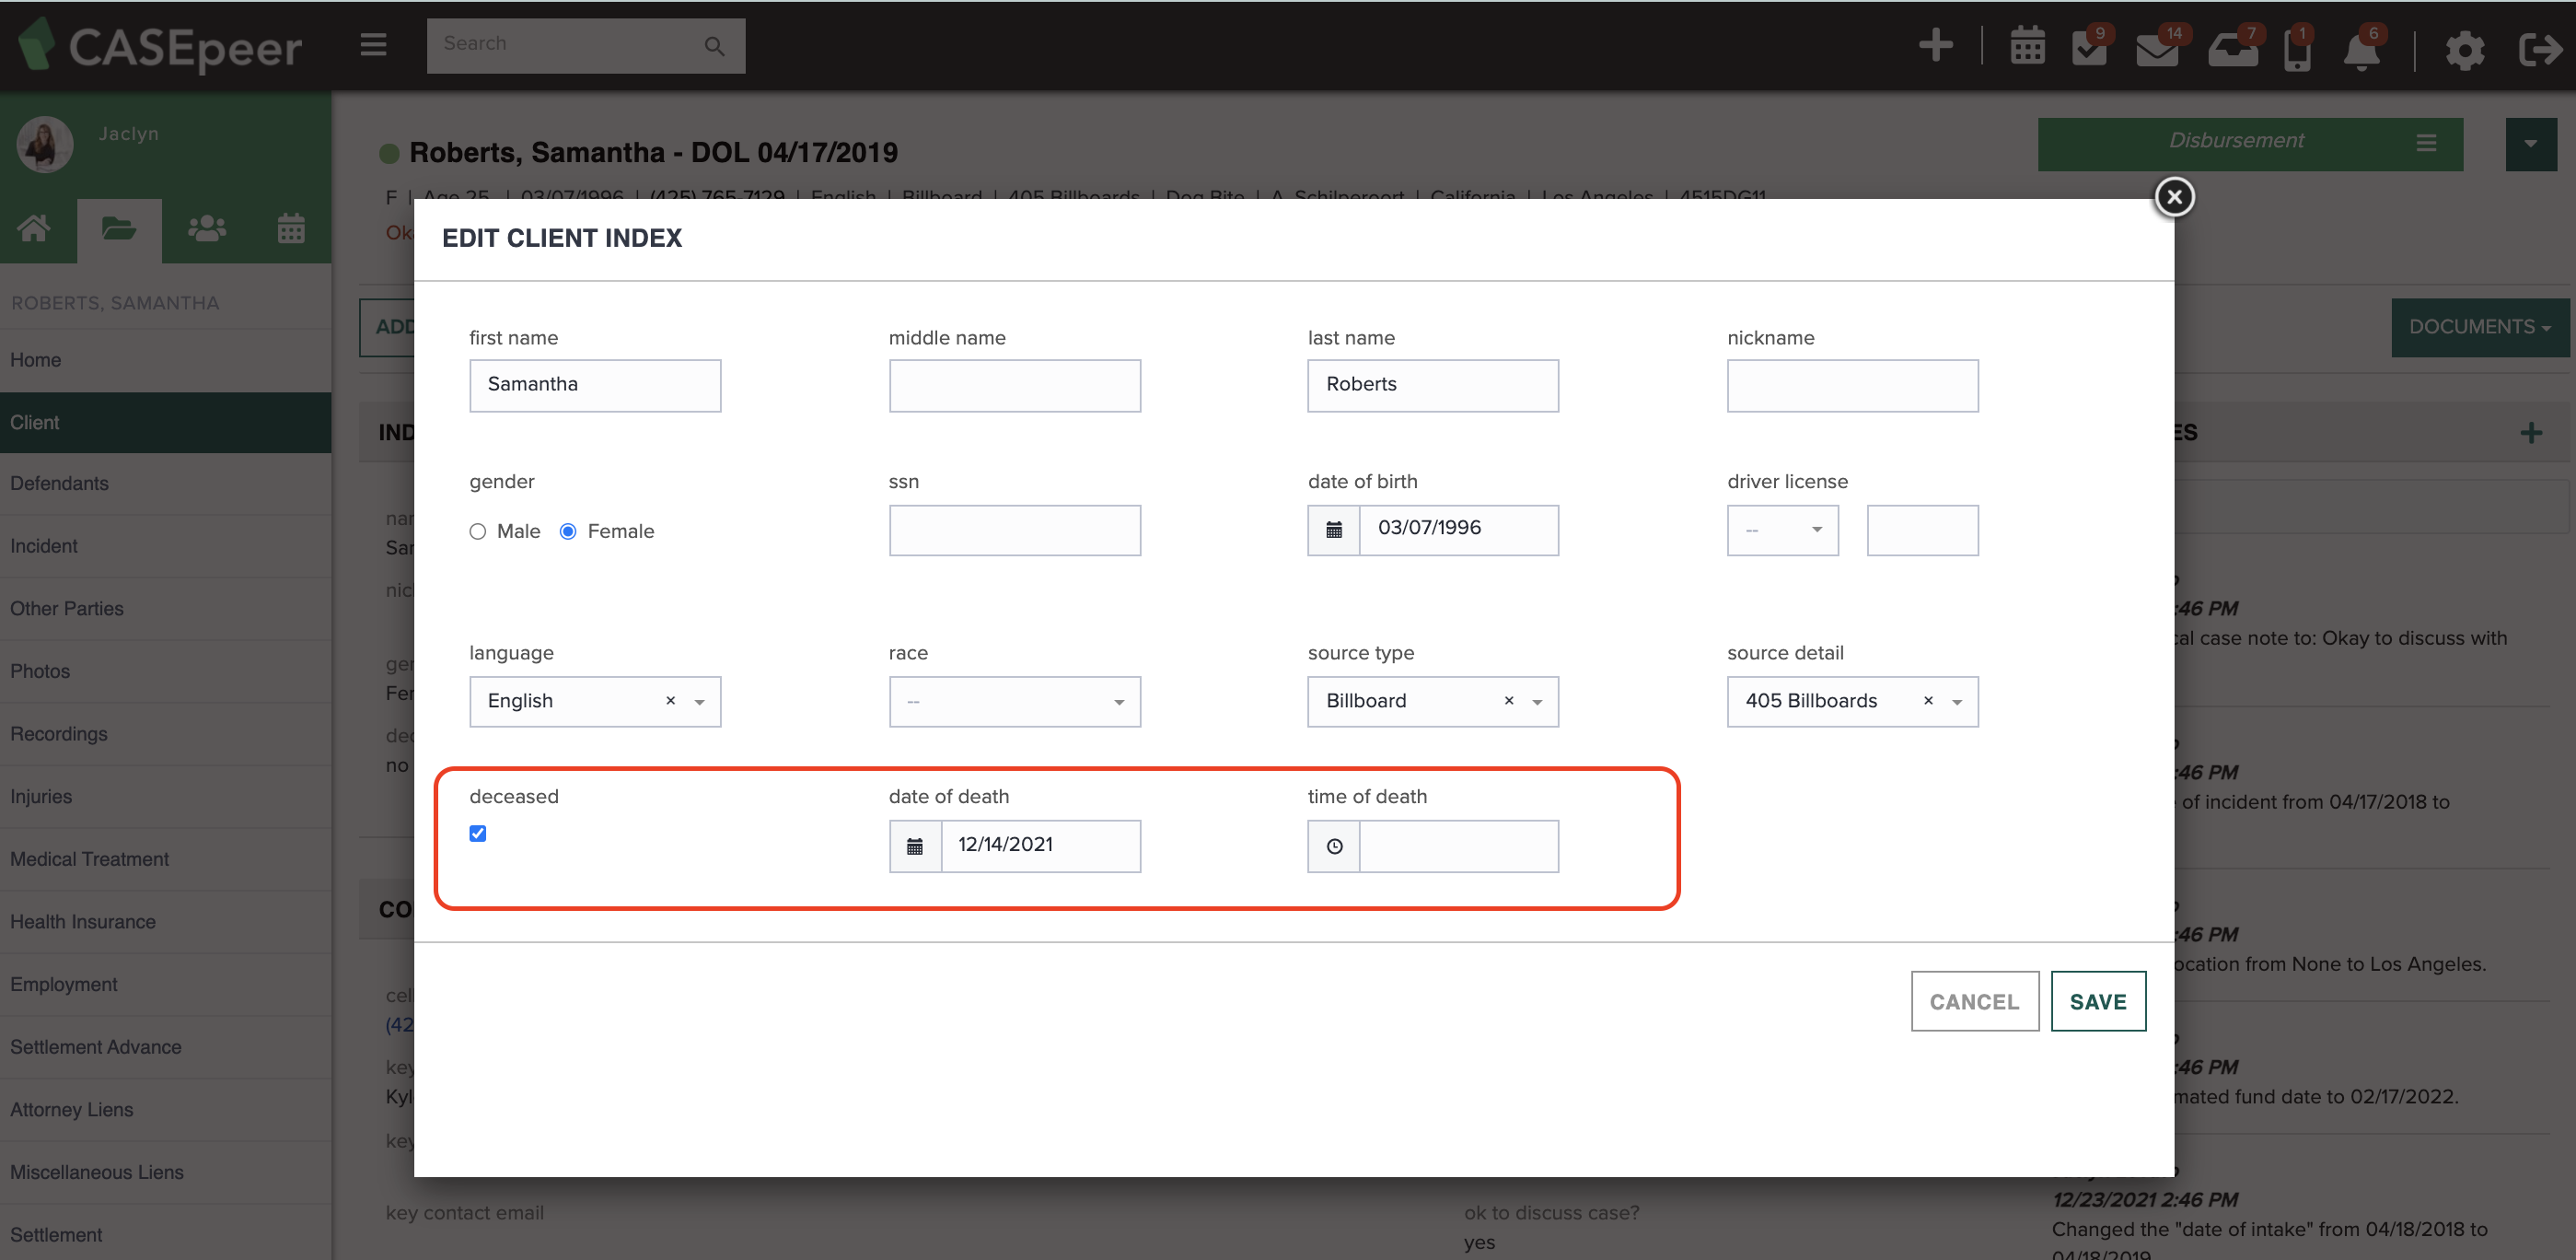Open the driver license state dropdown

[x=1783, y=530]
